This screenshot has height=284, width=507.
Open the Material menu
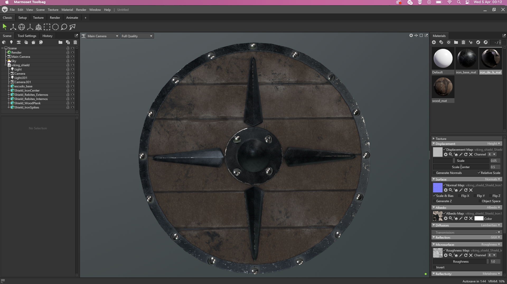click(x=67, y=10)
